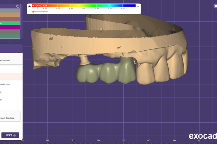Click the 'production' option in the side panel
The width and height of the screenshot is (217, 144).
5,84
